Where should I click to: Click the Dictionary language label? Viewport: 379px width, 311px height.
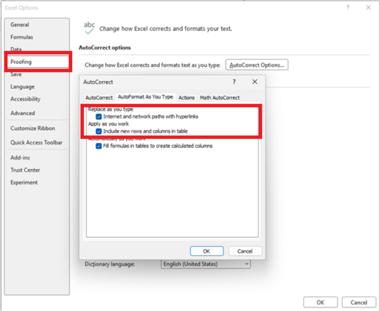(x=110, y=264)
